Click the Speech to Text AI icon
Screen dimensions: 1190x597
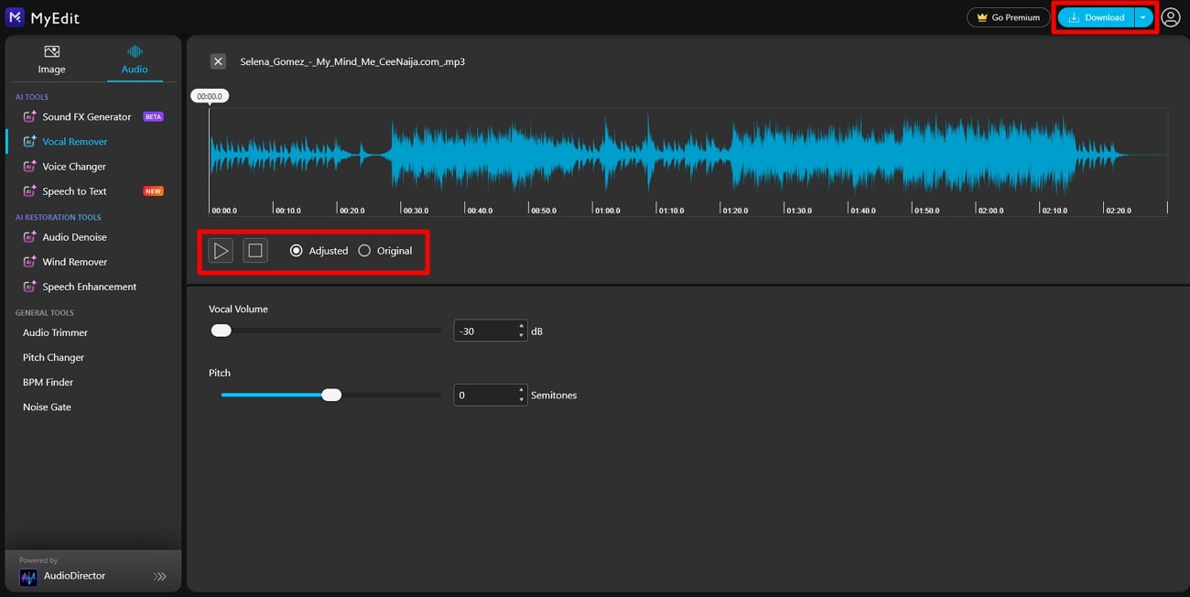click(x=29, y=191)
